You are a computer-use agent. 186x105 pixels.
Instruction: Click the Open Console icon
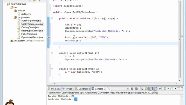tap(172, 89)
